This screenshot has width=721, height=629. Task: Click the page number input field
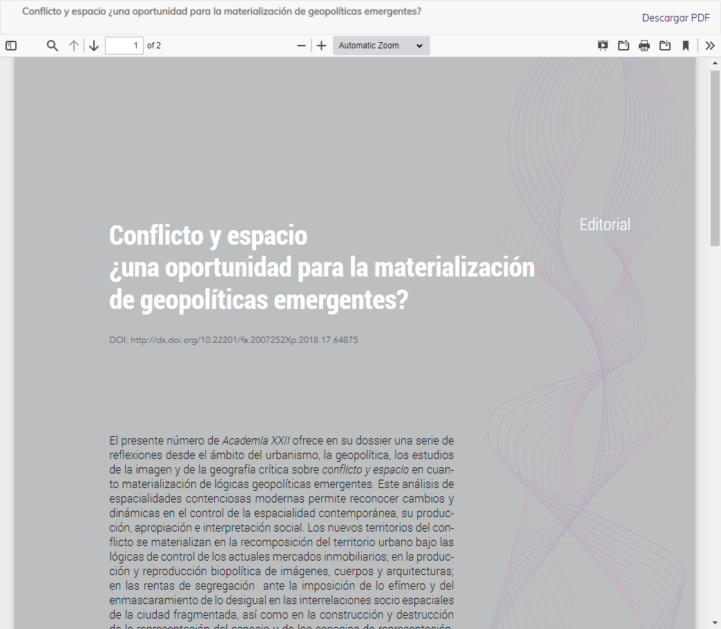(124, 46)
